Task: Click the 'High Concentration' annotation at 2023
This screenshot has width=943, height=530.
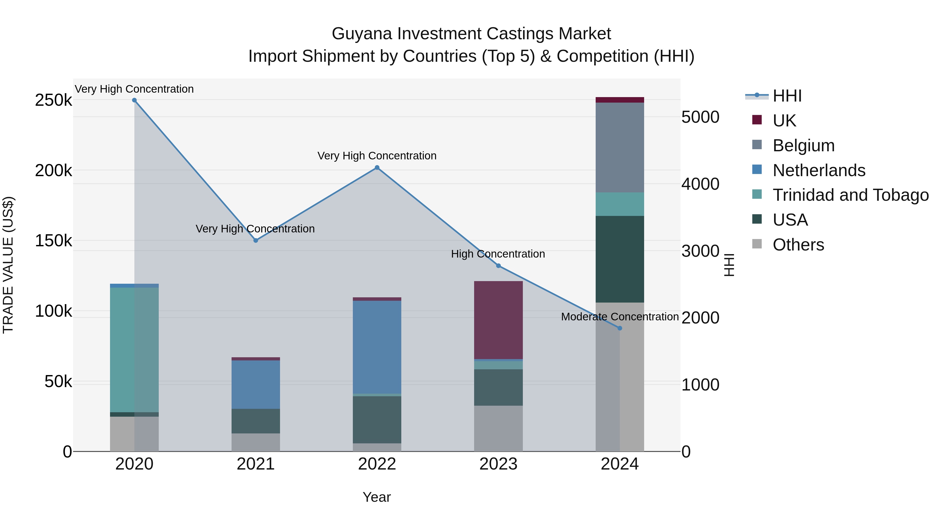Action: pos(498,254)
